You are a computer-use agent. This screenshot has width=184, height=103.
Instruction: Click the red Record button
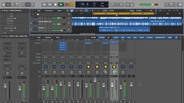pos(67,5)
